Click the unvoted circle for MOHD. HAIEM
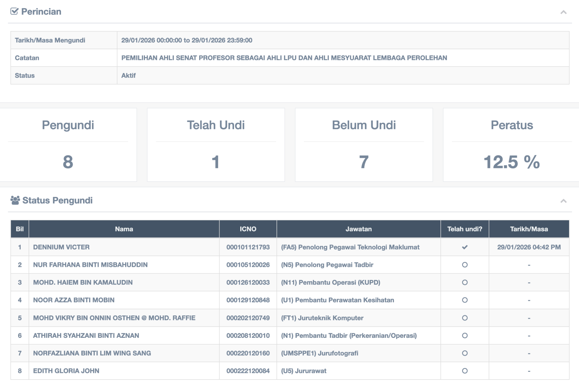Image resolution: width=579 pixels, height=386 pixels. (x=465, y=282)
